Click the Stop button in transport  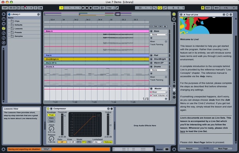point(87,8)
